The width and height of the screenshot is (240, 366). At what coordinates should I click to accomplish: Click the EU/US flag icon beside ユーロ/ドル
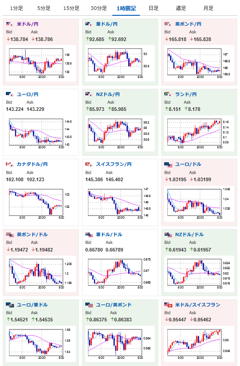pos(168,165)
